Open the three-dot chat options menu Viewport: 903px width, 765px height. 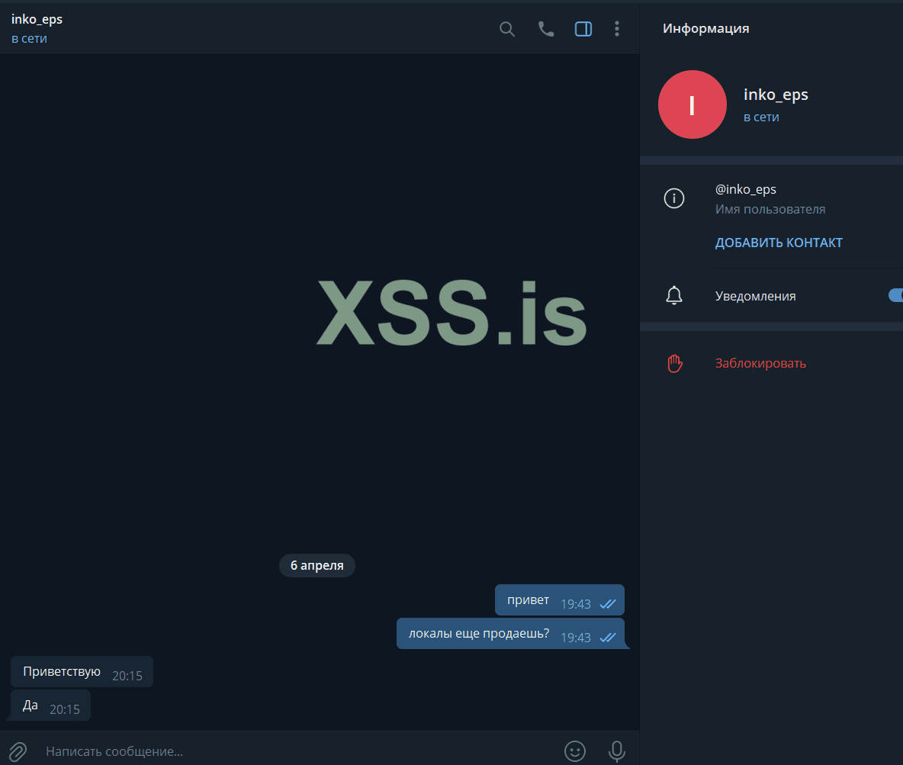click(617, 29)
